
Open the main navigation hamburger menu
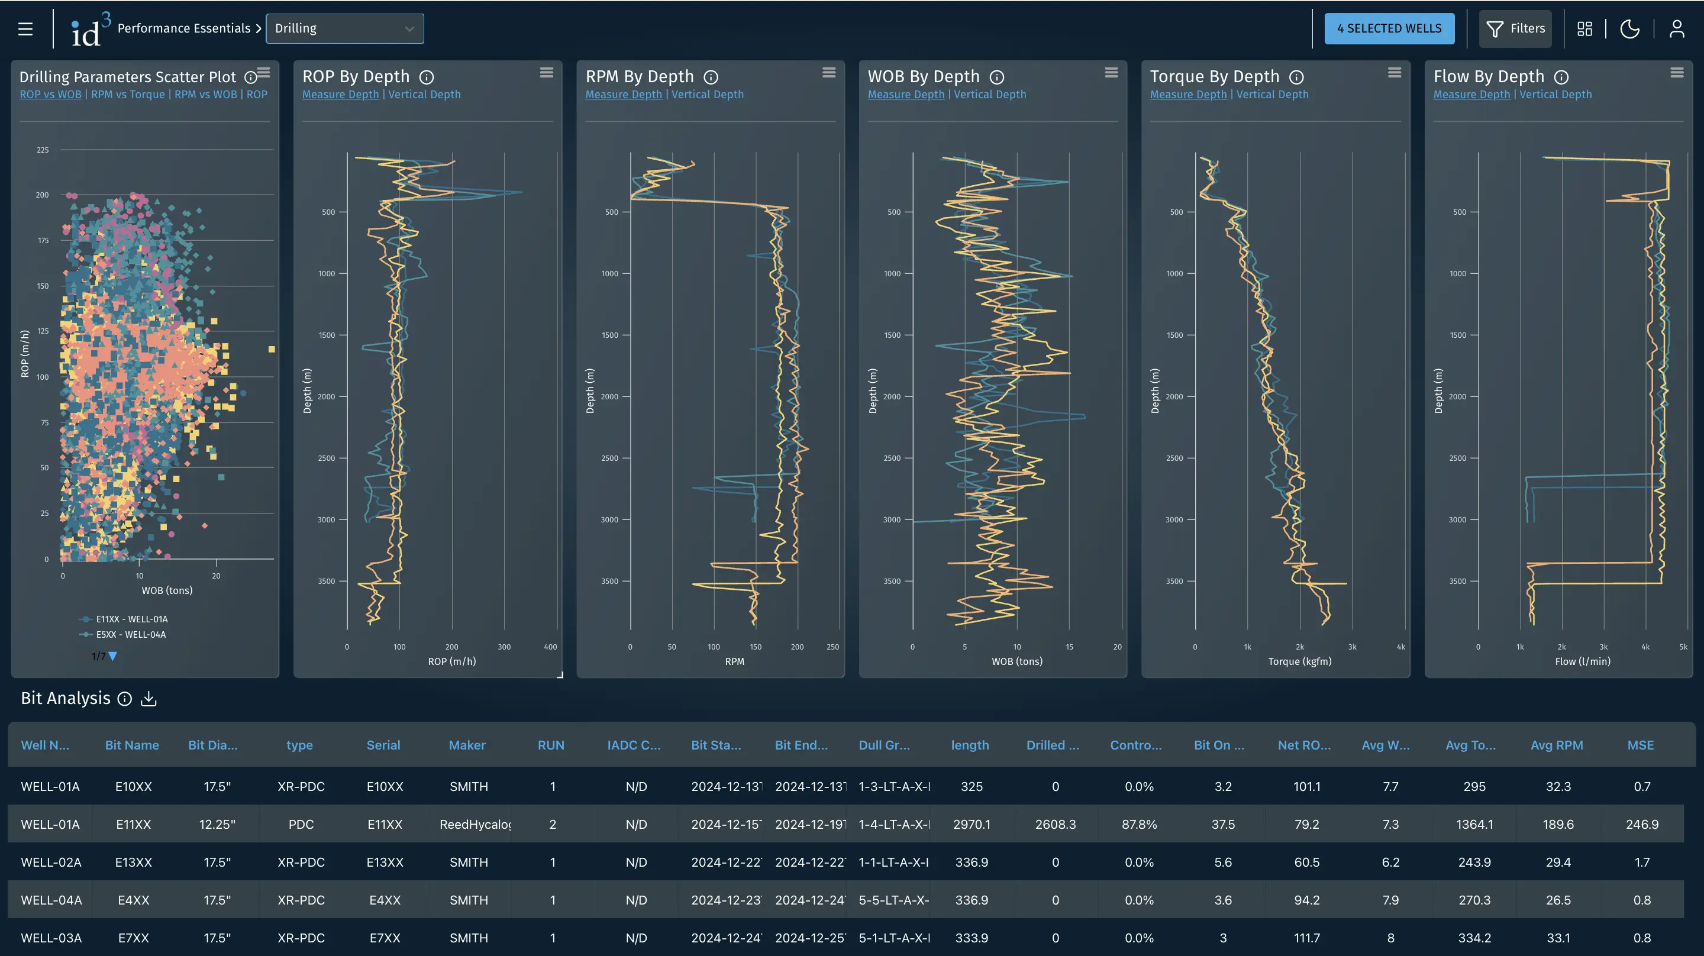coord(24,28)
